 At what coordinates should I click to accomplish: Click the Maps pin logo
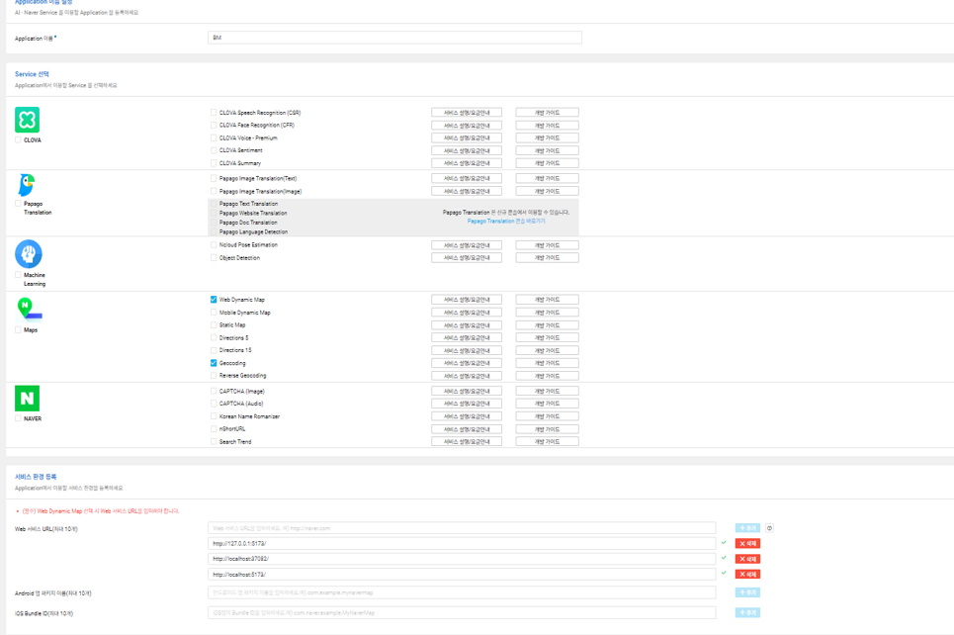point(29,309)
